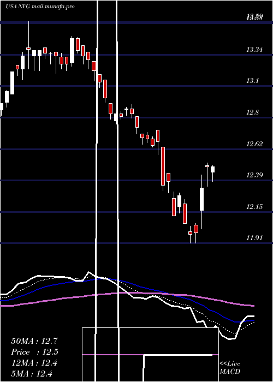This screenshot has width=273, height=382.
Task: Click the 13.34 price axis label
Action: pyautogui.click(x=254, y=50)
